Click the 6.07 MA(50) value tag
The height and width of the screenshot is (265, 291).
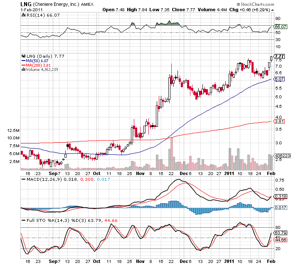click(x=279, y=79)
